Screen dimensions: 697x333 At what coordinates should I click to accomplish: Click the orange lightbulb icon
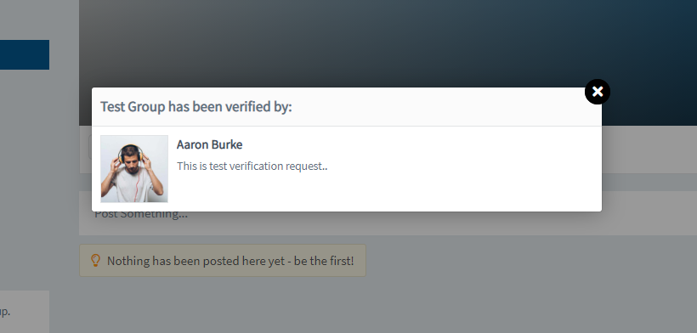(x=95, y=260)
